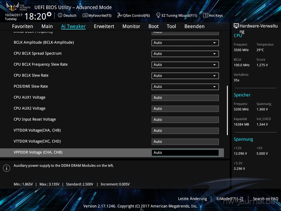This screenshot has height=211, width=281.
Task: Open Search on FAQ link
Action: point(265,199)
